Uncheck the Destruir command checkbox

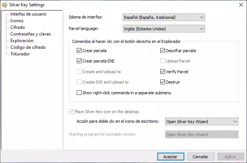pyautogui.click(x=163, y=82)
